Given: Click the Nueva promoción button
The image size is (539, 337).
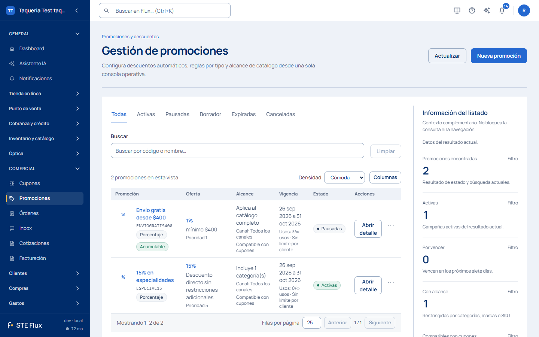Looking at the screenshot, I should (499, 56).
